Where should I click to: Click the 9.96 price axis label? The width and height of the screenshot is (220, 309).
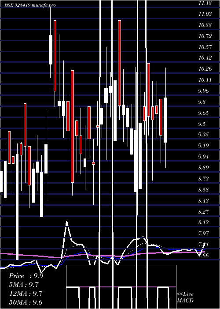pyautogui.click(x=204, y=91)
